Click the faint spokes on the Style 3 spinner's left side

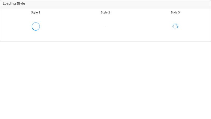pyautogui.click(x=173, y=27)
